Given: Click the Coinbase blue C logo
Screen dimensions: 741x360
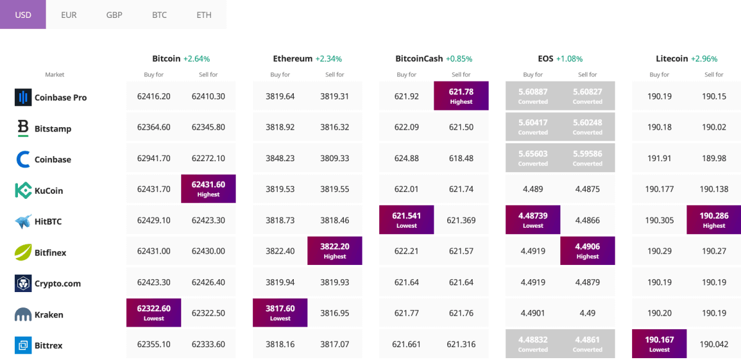Looking at the screenshot, I should [x=23, y=159].
